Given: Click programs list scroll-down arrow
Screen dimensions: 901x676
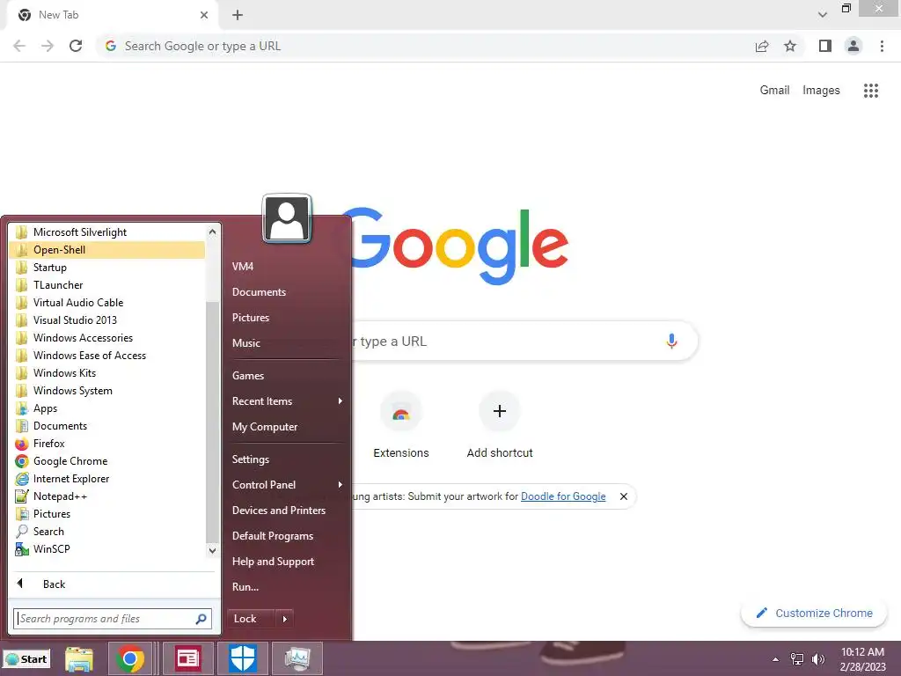Looking at the screenshot, I should [x=212, y=550].
